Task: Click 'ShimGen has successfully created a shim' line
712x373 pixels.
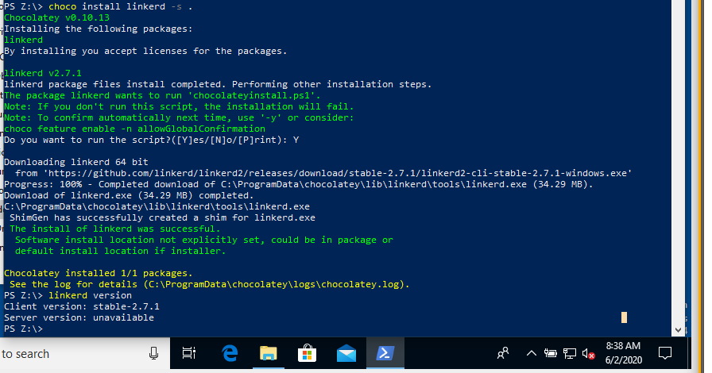Action: [x=162, y=217]
